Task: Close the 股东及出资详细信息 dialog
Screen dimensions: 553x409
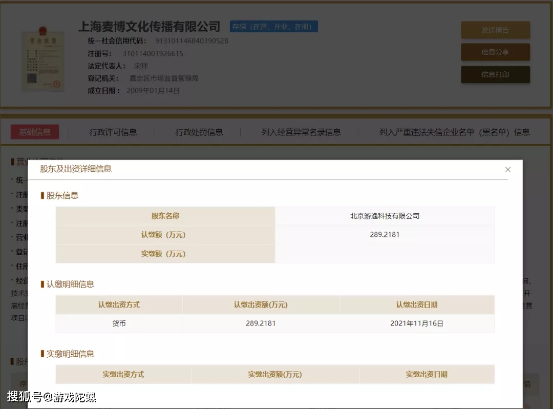Action: point(507,169)
